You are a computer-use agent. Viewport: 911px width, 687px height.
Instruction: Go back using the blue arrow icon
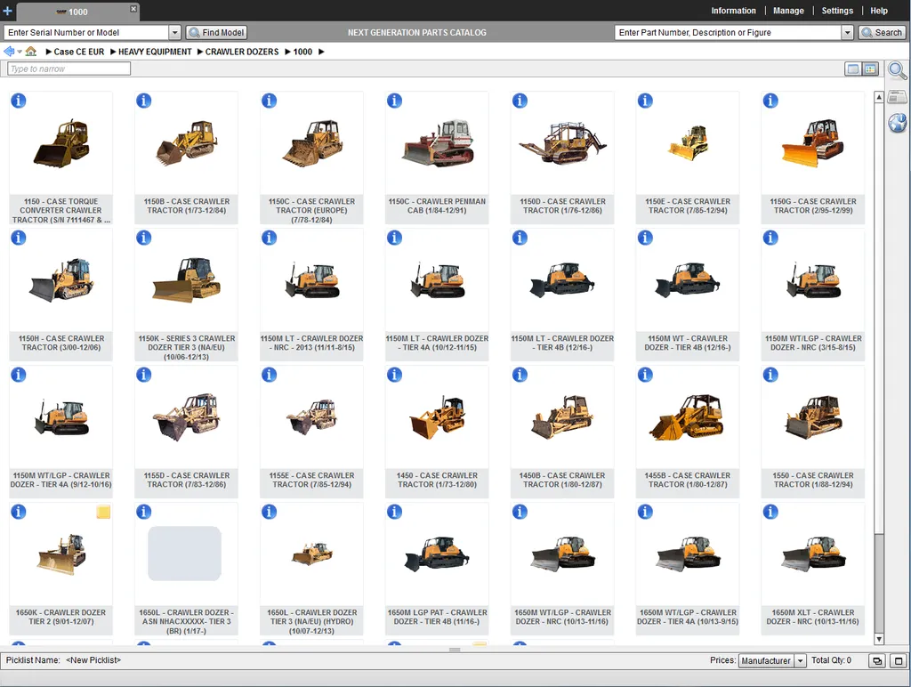click(9, 51)
